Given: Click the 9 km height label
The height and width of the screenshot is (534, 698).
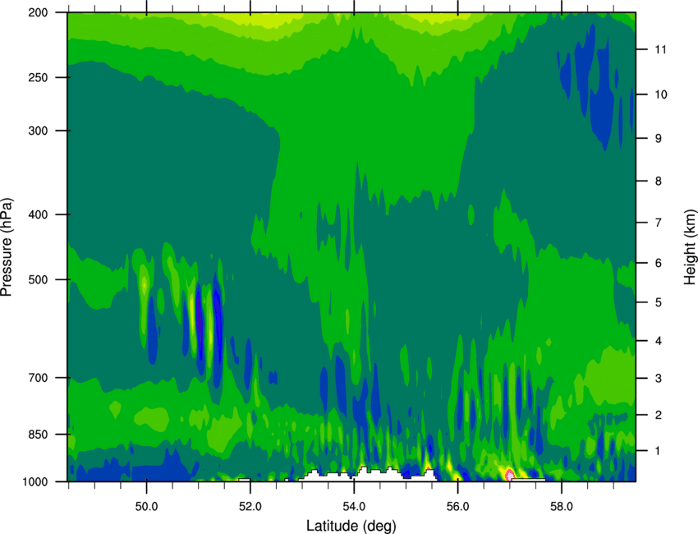Looking at the screenshot, I should pos(659,139).
